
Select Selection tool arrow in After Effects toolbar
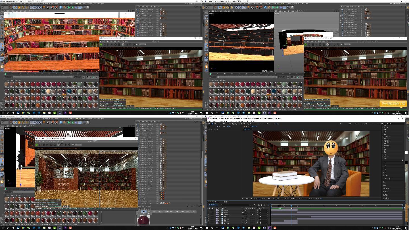click(213, 124)
